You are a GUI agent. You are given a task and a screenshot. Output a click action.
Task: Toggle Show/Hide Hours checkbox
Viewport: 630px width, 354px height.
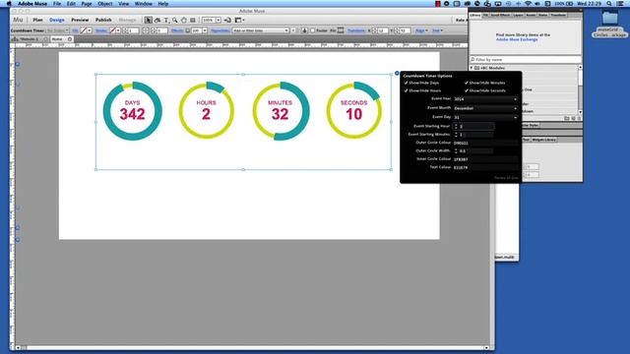pos(407,90)
